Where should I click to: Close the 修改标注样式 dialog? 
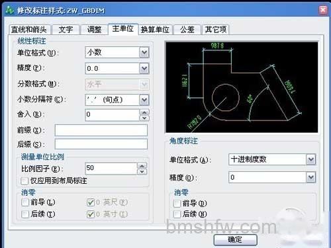[x=323, y=10]
